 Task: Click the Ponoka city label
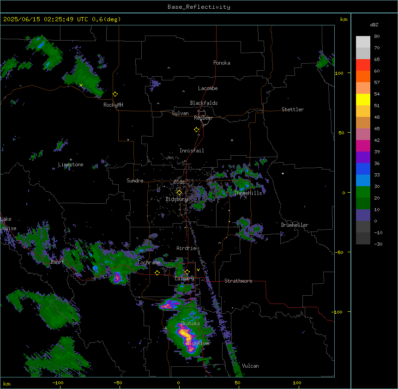tap(222, 63)
